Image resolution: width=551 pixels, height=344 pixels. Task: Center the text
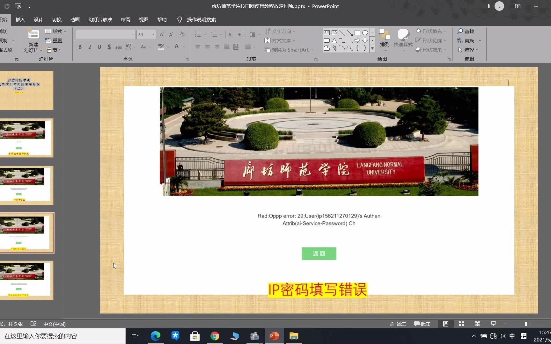point(208,47)
